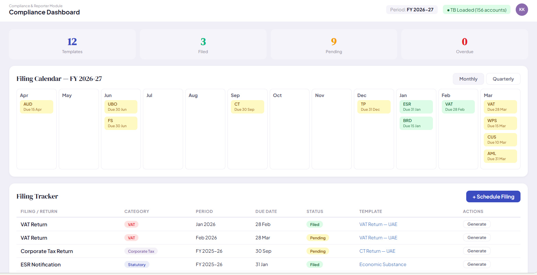This screenshot has width=537, height=275.
Task: Click the Schedule Filing button
Action: point(493,196)
